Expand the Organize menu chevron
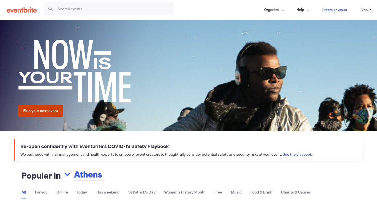 coord(283,10)
